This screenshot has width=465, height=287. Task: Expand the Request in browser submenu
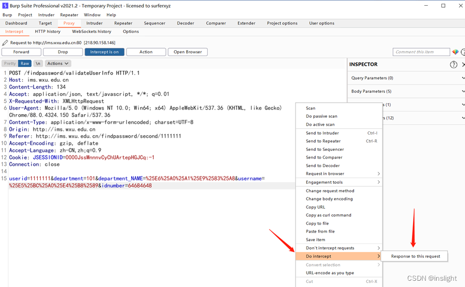click(x=339, y=174)
